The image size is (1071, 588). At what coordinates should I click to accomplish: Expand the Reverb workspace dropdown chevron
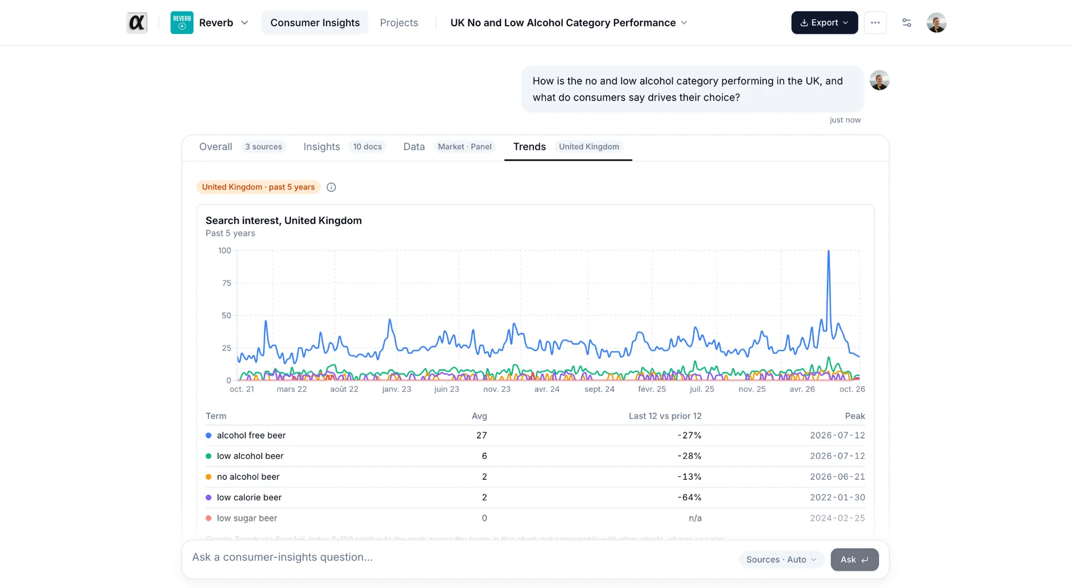pos(245,22)
